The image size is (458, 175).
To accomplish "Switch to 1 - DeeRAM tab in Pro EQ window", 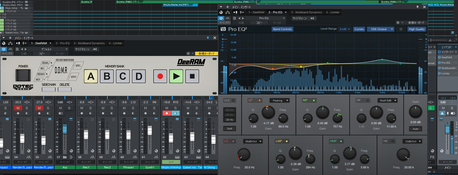I will coord(256,12).
